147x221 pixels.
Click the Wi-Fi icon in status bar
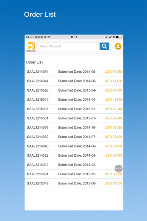(x=49, y=37)
